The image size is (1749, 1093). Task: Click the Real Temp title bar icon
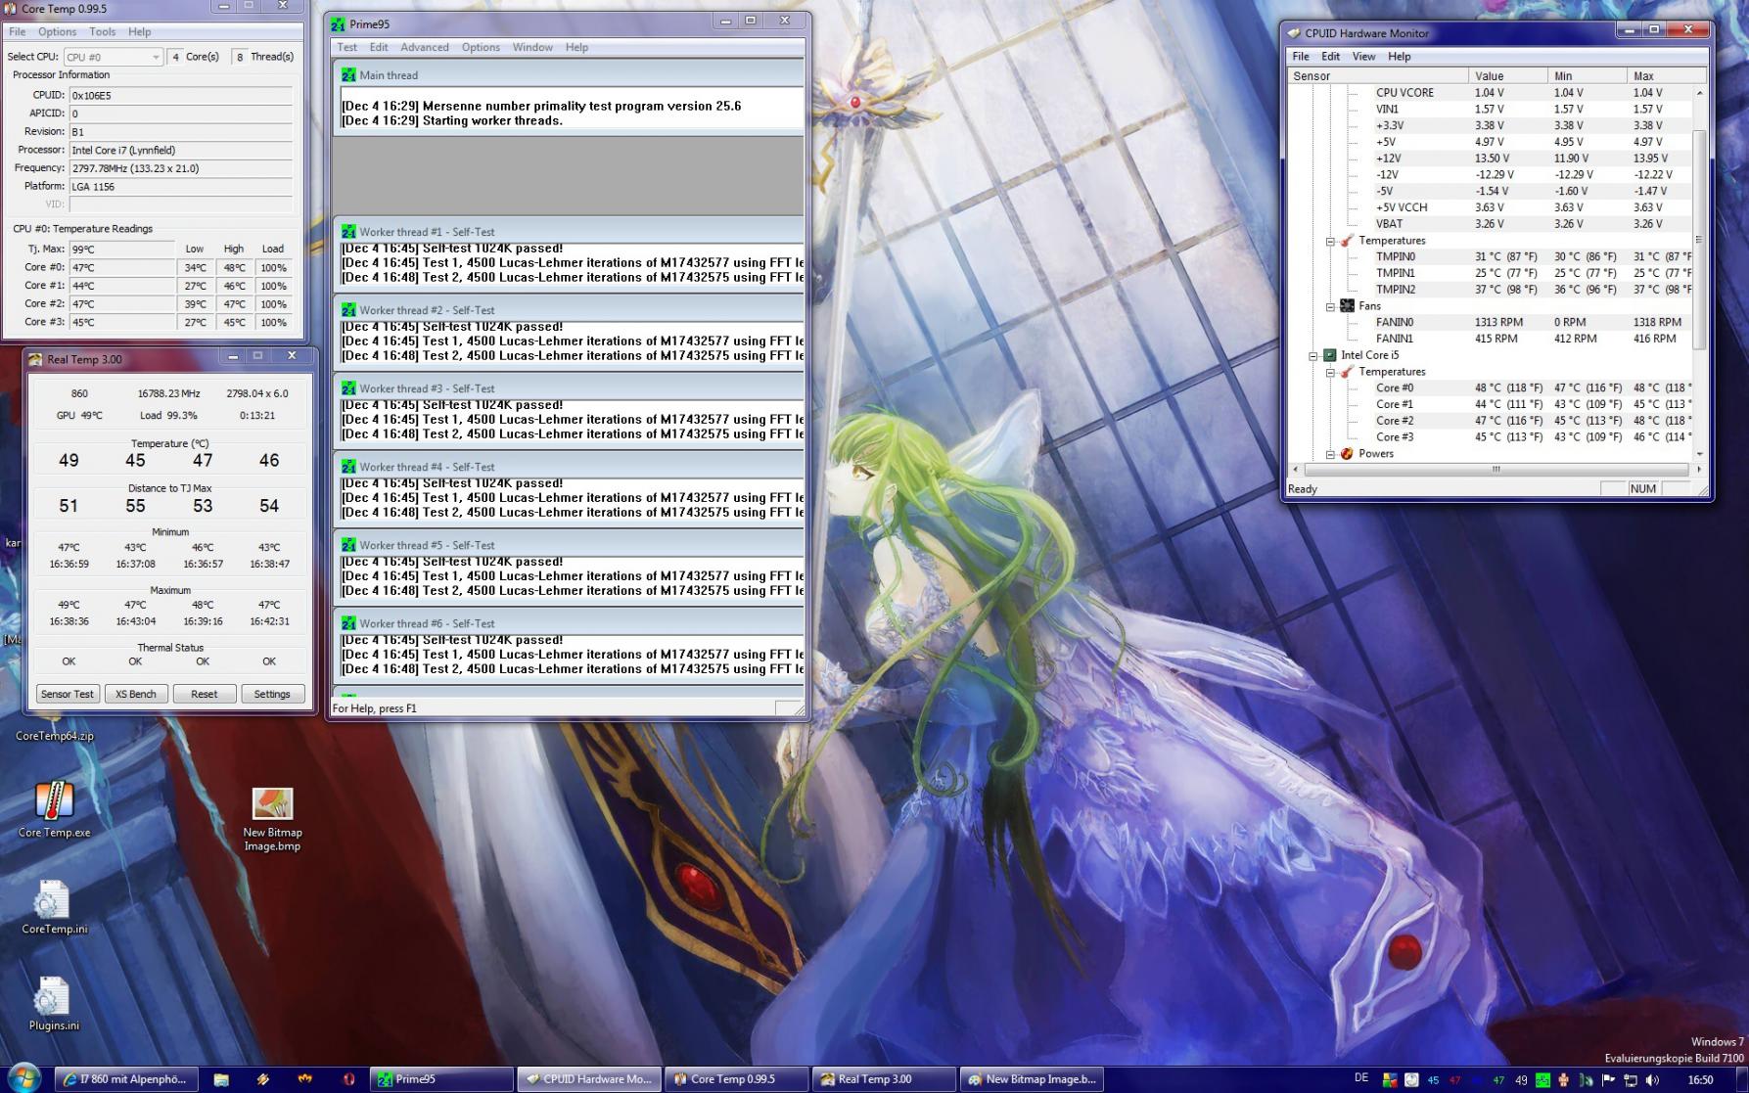[x=35, y=359]
